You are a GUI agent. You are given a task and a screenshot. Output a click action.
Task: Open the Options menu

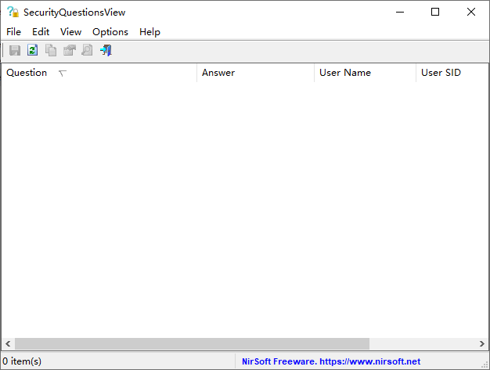tap(110, 32)
